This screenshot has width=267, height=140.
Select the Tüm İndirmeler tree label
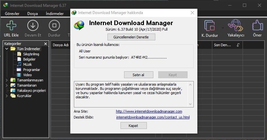point(29,49)
